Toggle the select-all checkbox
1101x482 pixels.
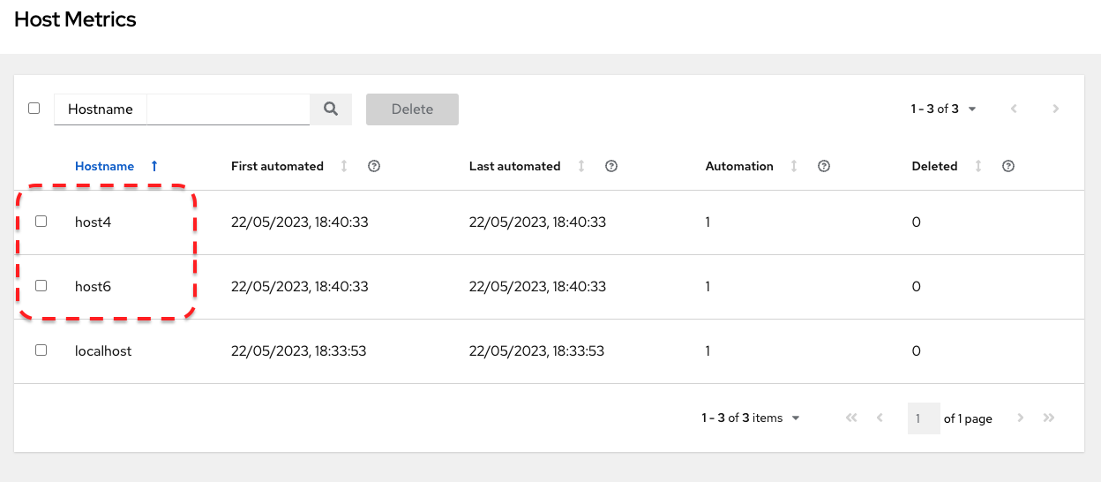34,109
